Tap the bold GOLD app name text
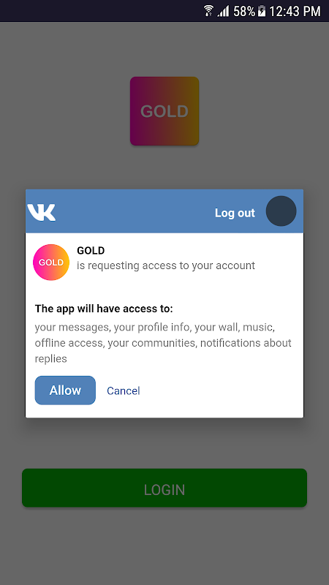The width and height of the screenshot is (329, 585). click(91, 251)
